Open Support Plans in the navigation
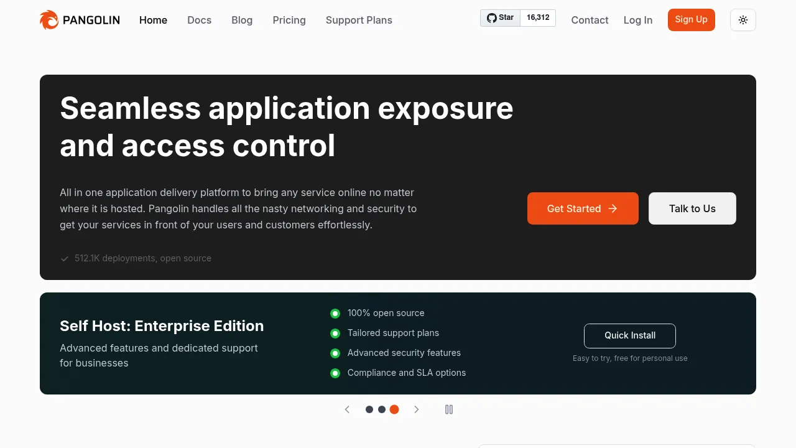The height and width of the screenshot is (448, 796). click(359, 20)
